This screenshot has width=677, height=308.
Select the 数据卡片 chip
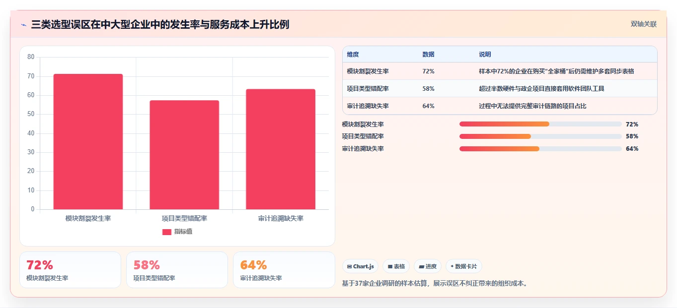pyautogui.click(x=463, y=266)
